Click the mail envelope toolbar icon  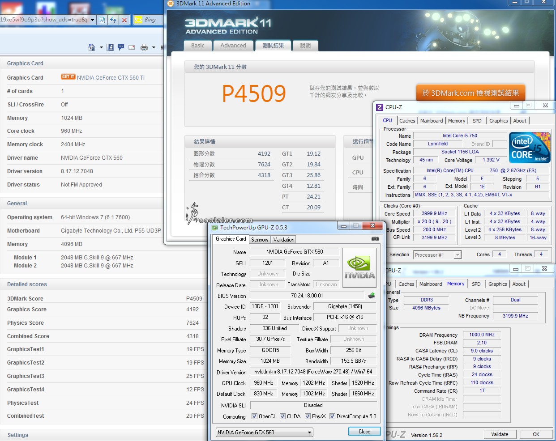pyautogui.click(x=132, y=47)
